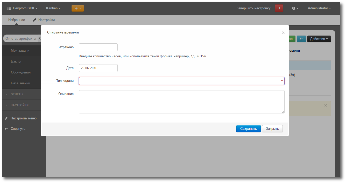This screenshot has width=346, height=183.
Task: Open the Devprom SDK project menu
Action: point(22,8)
